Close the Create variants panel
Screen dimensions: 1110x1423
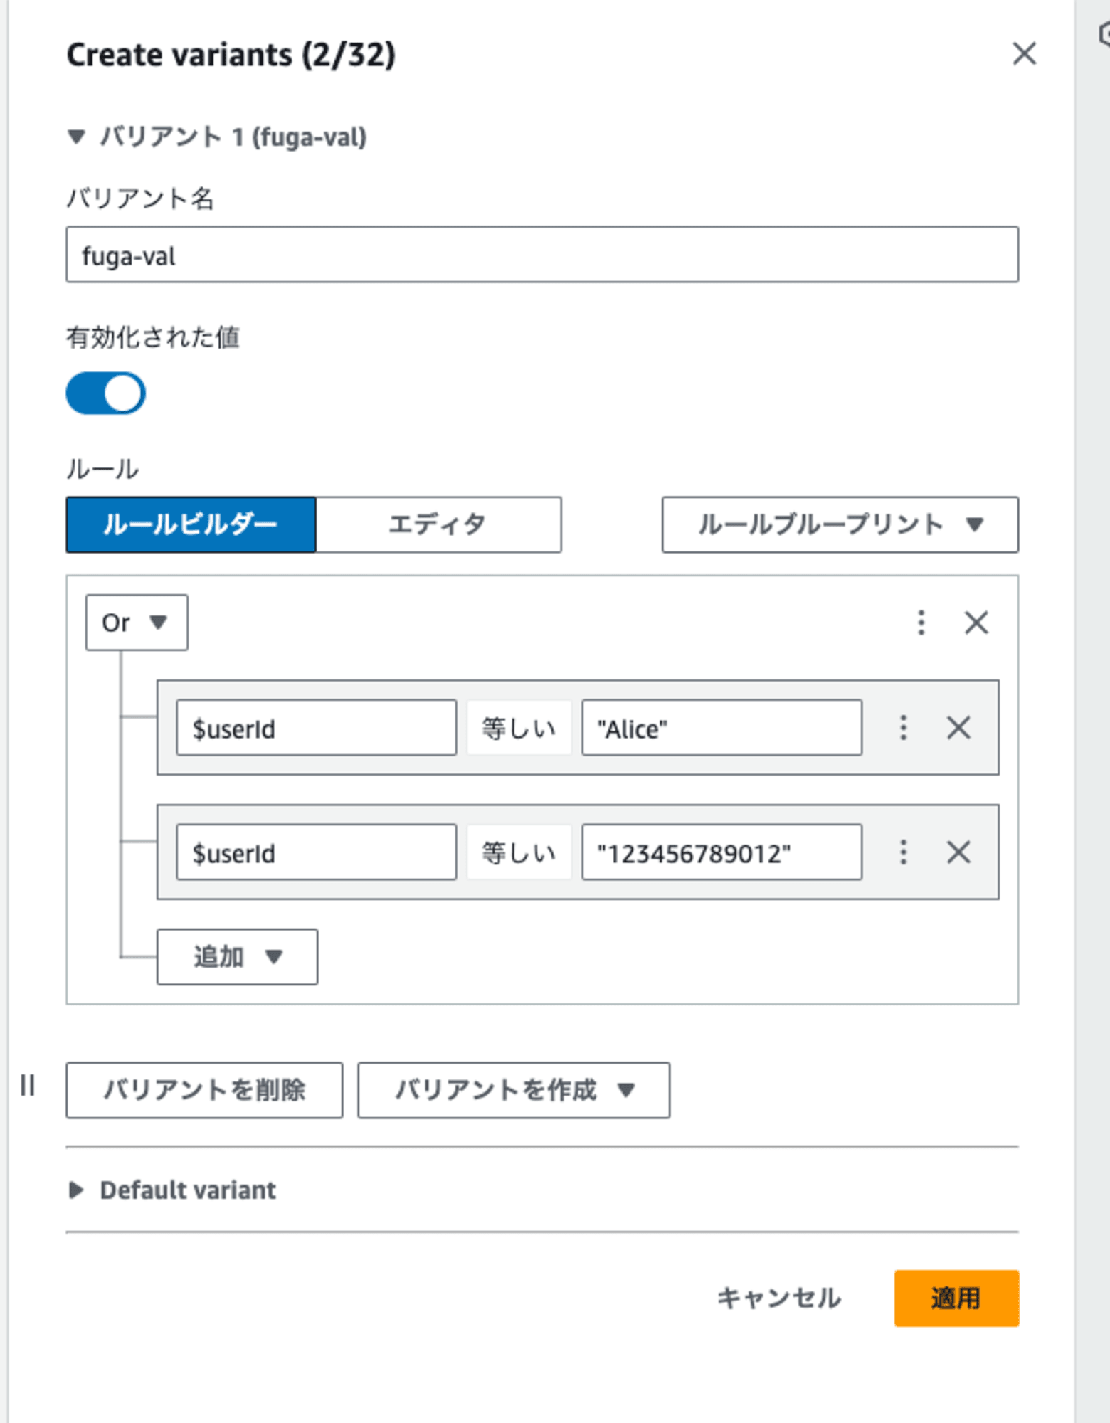coord(1024,53)
